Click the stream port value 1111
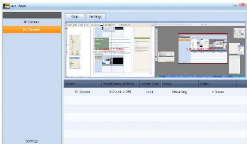Viewport: 247px width, 144px height. (150, 92)
